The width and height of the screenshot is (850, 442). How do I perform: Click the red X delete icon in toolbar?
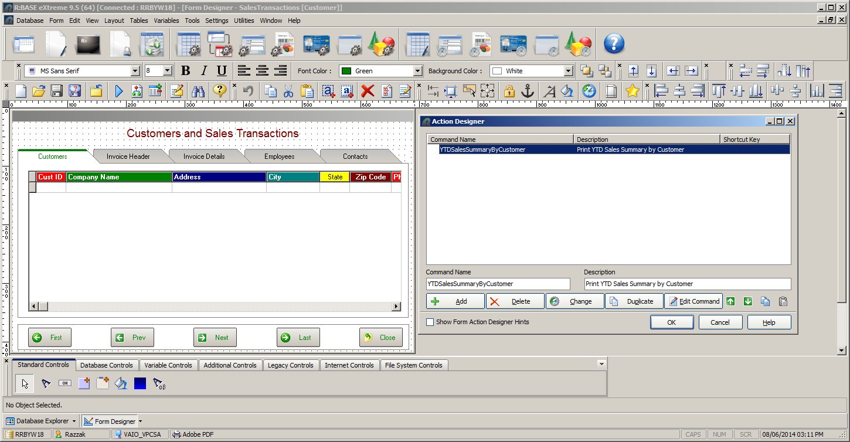click(x=368, y=91)
